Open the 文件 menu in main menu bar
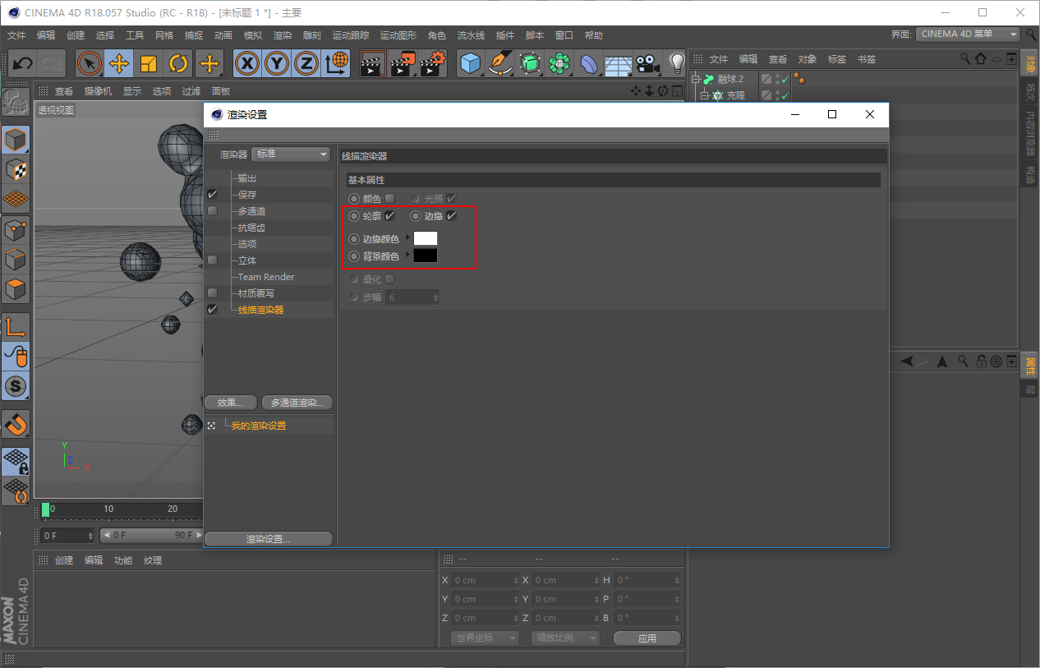This screenshot has width=1040, height=668. (16, 35)
